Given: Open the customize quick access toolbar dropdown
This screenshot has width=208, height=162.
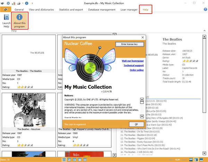Looking at the screenshot, I should coord(32,3).
